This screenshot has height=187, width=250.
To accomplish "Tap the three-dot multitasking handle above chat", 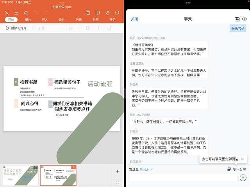I will (188, 3).
